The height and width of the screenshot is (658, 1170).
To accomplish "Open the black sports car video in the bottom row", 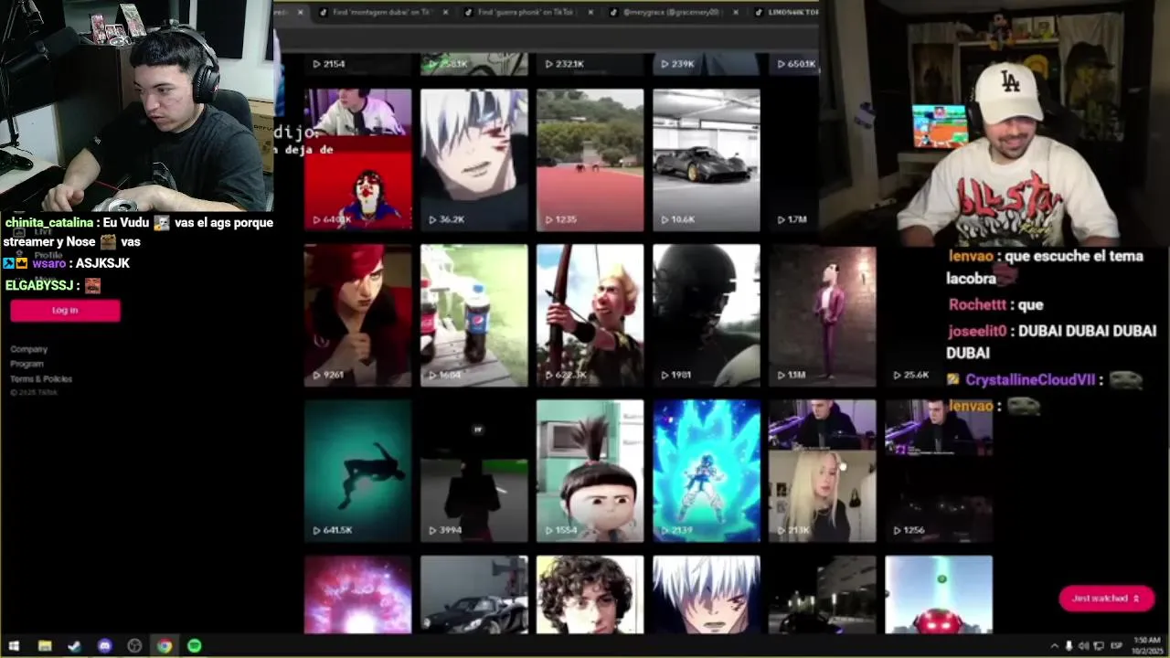I will click(473, 595).
